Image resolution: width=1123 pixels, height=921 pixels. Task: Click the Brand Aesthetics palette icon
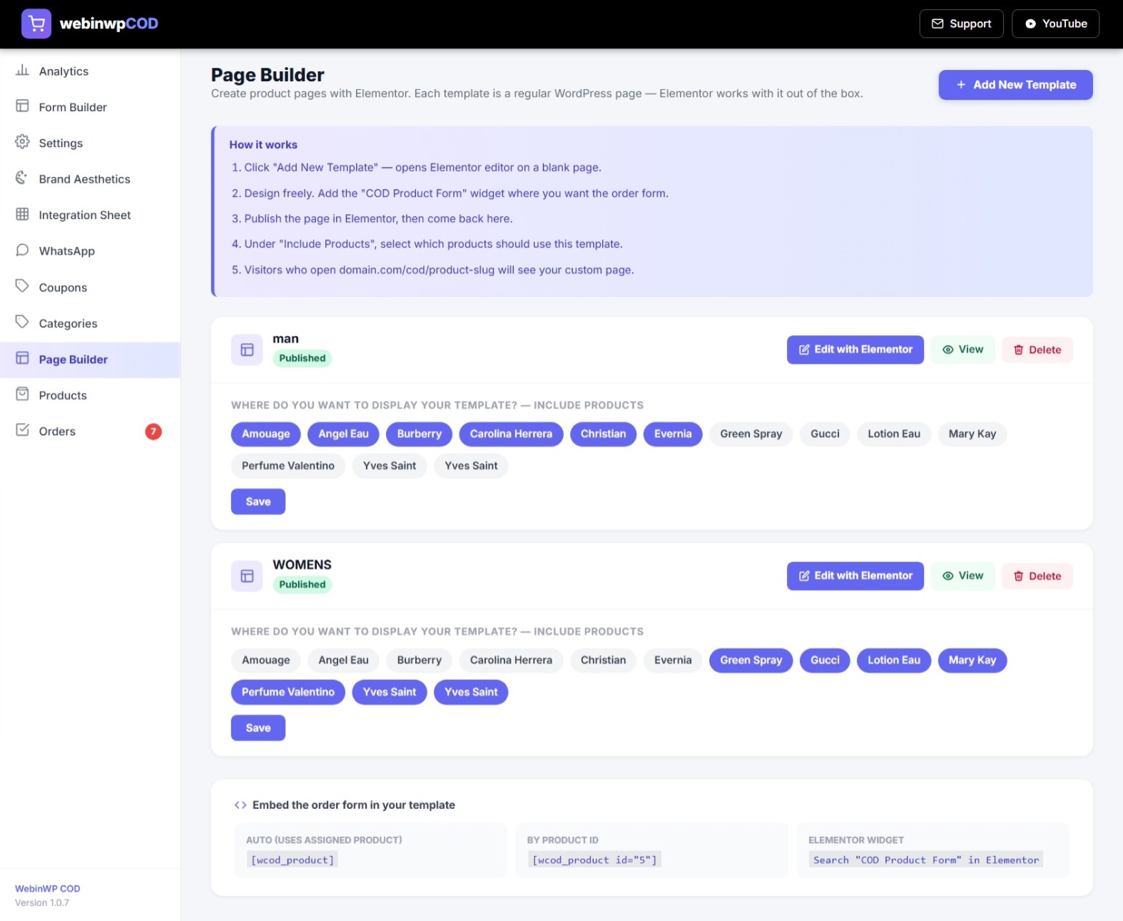[23, 178]
